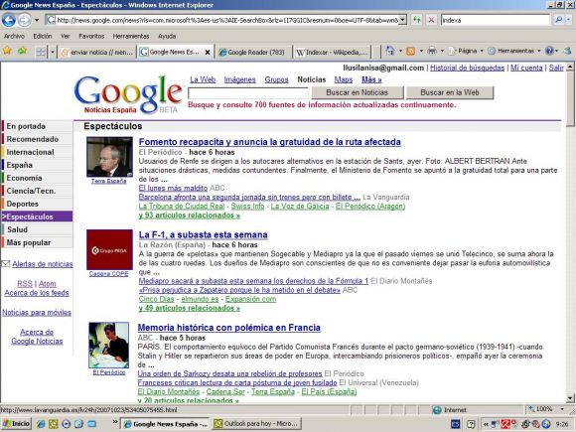The image size is (576, 432).
Task: Select the 'Deportes' section in sidebar
Action: [37, 204]
